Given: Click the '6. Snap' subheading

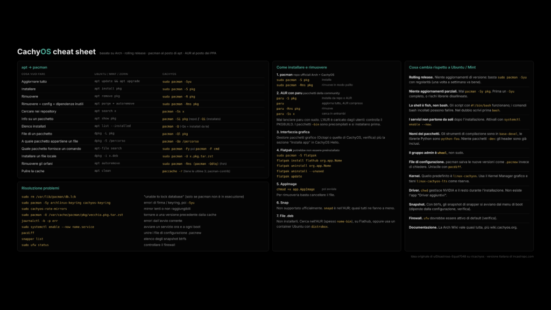Looking at the screenshot, I should point(282,203).
